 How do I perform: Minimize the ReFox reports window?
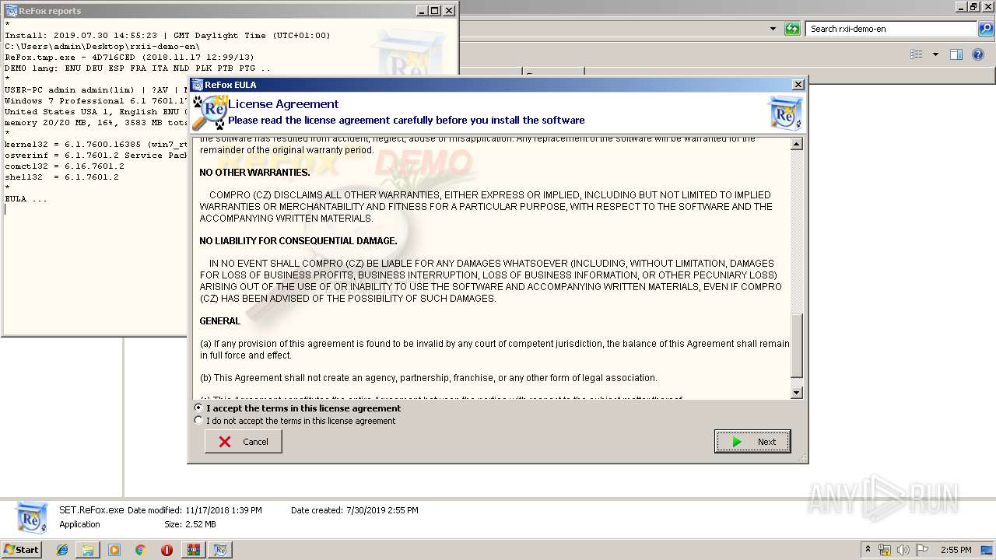(421, 11)
